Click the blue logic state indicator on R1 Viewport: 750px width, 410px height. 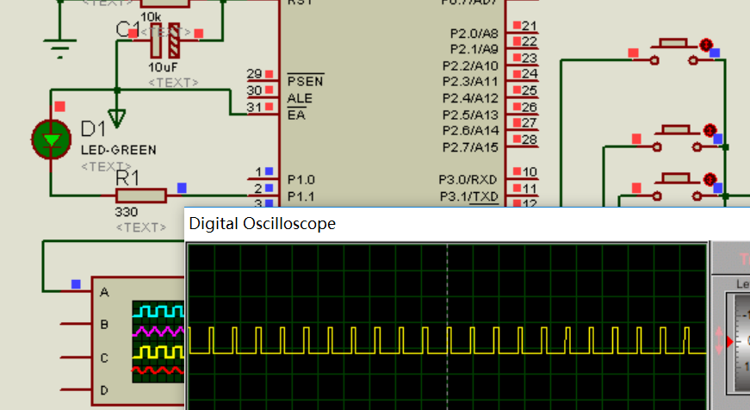coord(182,188)
